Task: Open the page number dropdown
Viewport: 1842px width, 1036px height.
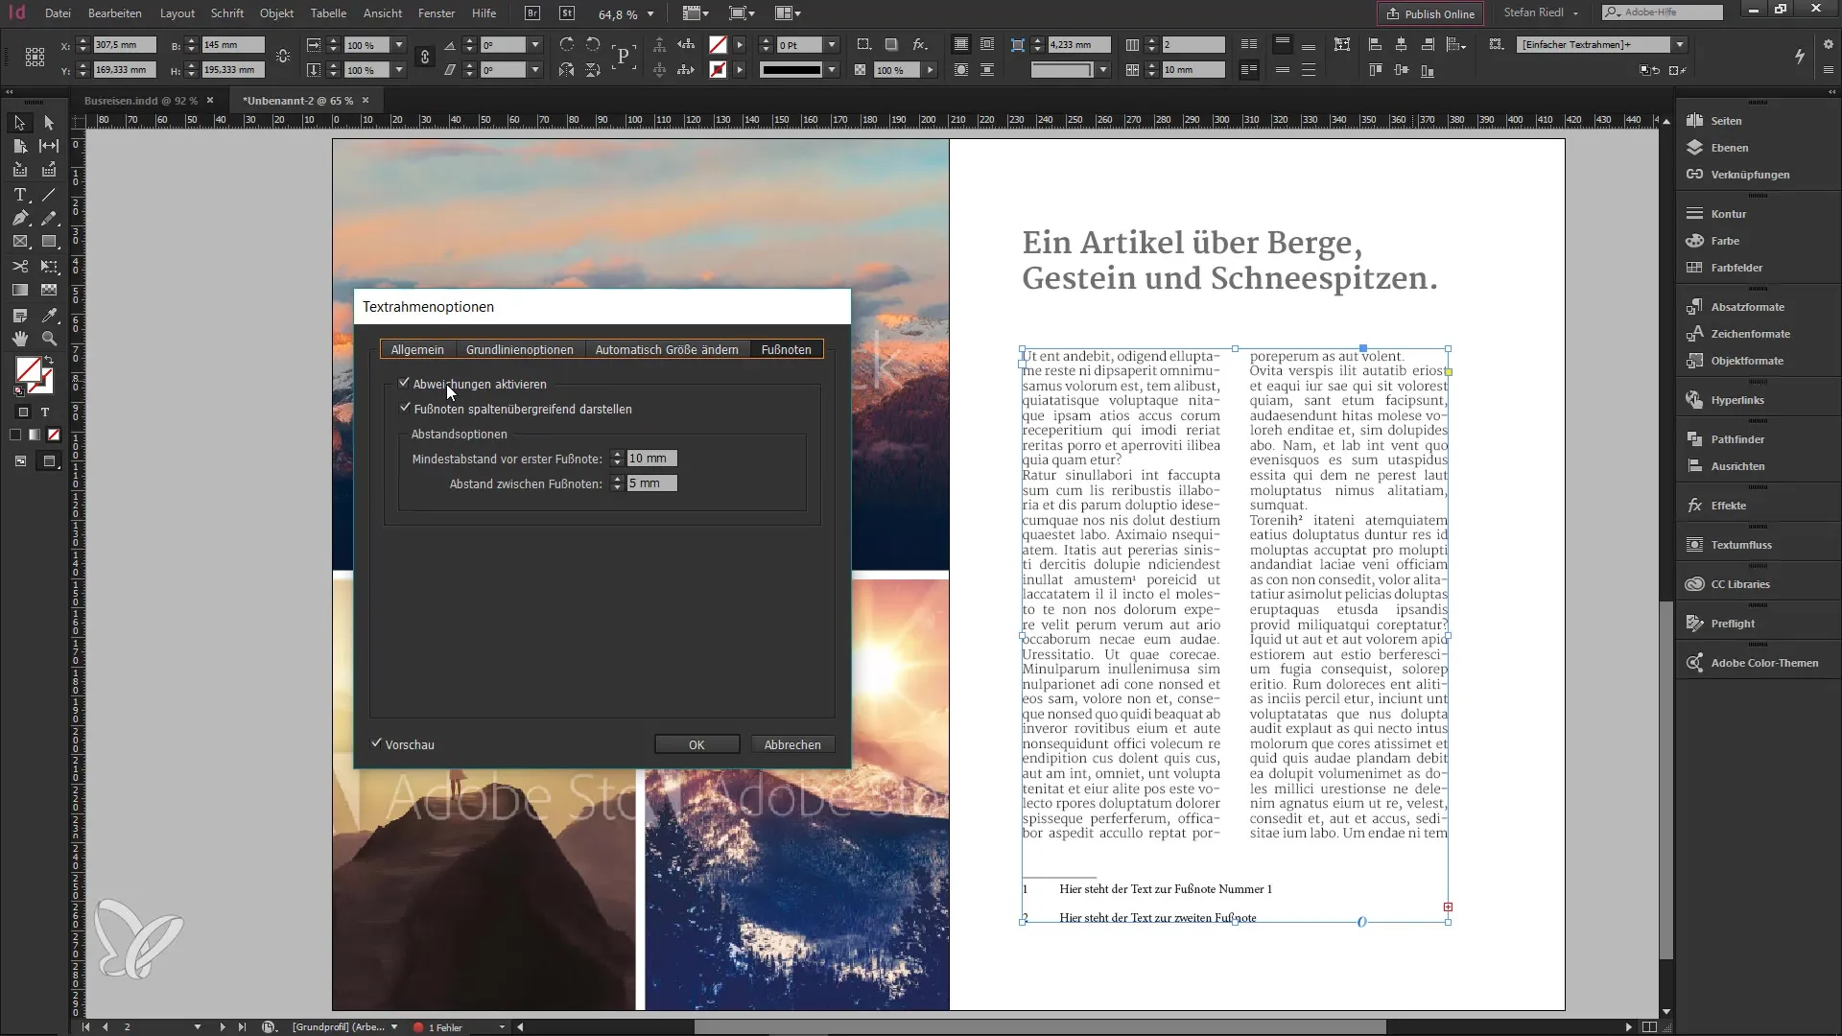Action: tap(198, 1027)
